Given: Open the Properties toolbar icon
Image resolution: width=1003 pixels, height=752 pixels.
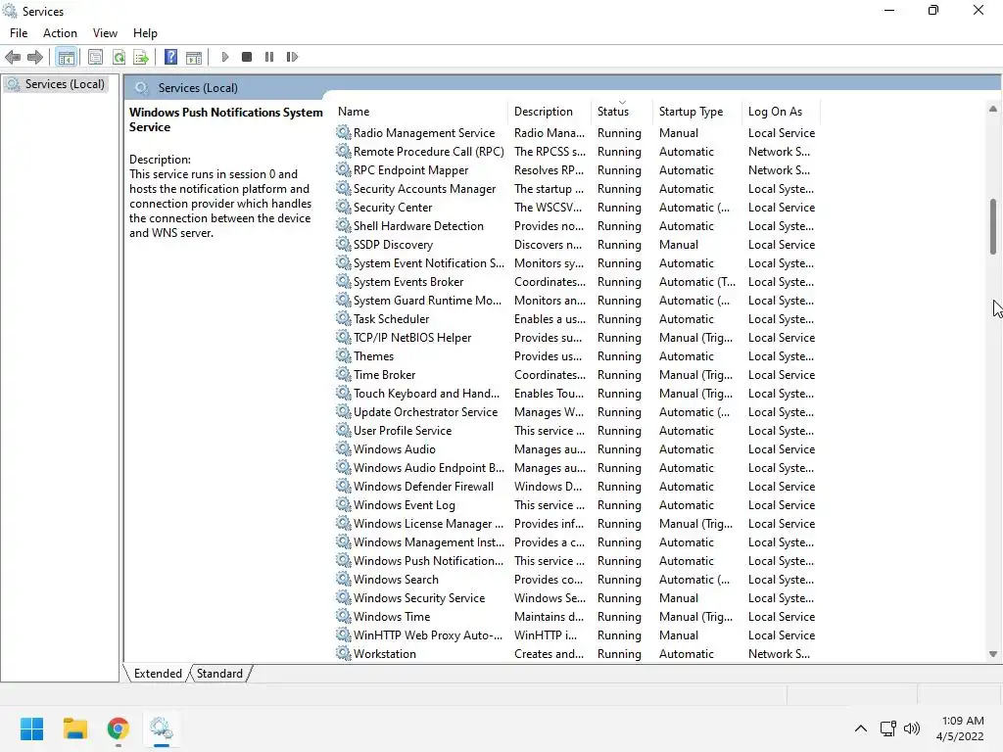Looking at the screenshot, I should coord(95,57).
